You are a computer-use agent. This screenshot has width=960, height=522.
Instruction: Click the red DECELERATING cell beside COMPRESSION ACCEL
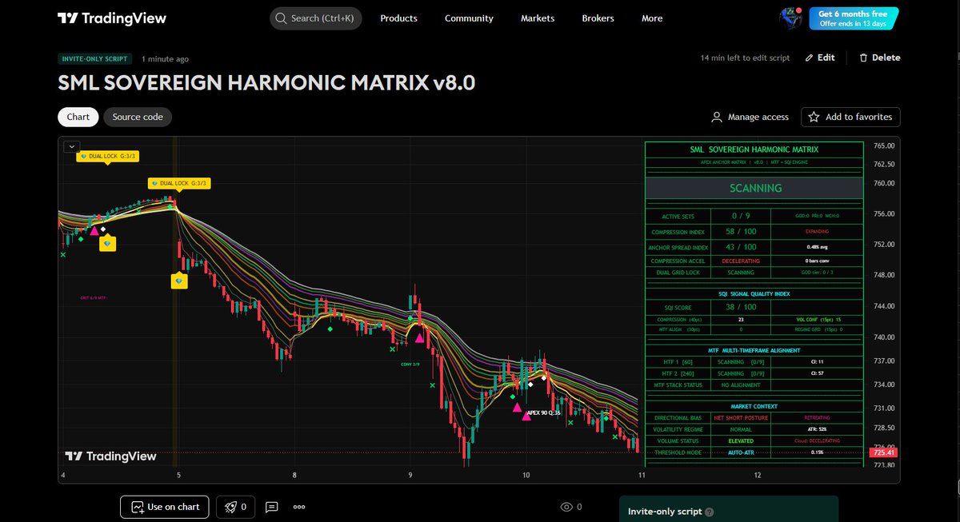741,261
